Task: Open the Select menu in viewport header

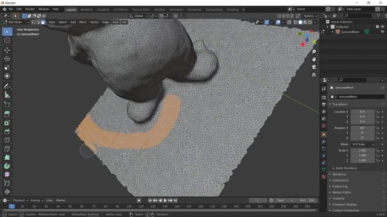Action: [x=63, y=22]
